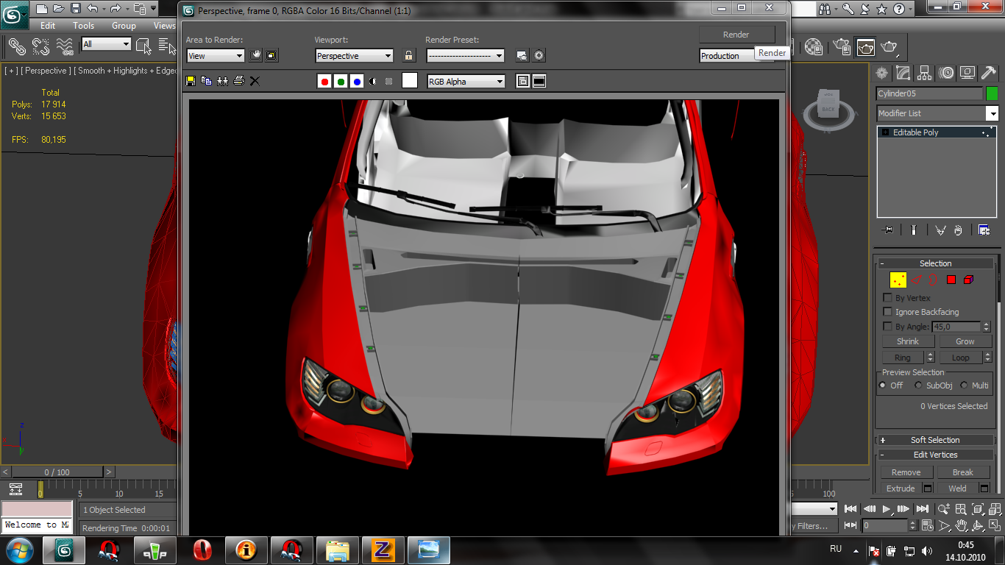The height and width of the screenshot is (565, 1005).
Task: Select SubObj preview selection radio
Action: click(918, 385)
